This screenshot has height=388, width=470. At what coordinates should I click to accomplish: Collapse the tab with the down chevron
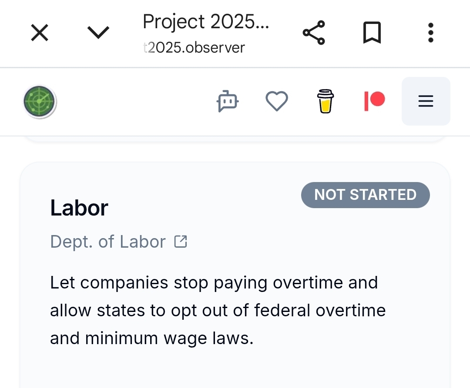[98, 33]
